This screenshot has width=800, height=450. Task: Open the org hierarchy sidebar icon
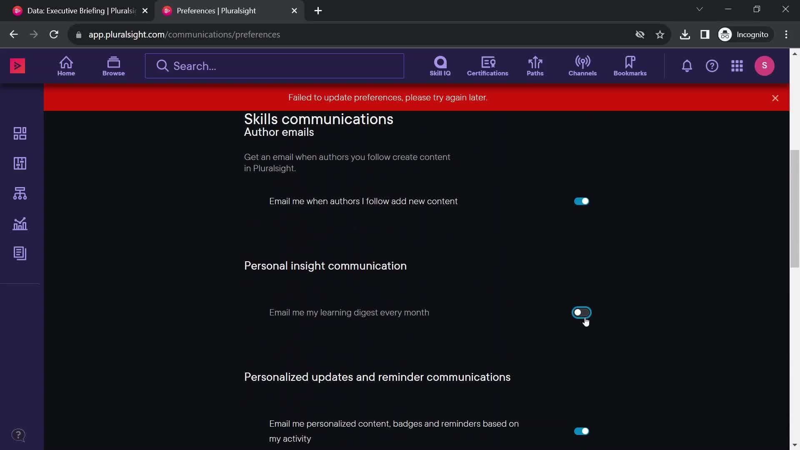click(20, 193)
